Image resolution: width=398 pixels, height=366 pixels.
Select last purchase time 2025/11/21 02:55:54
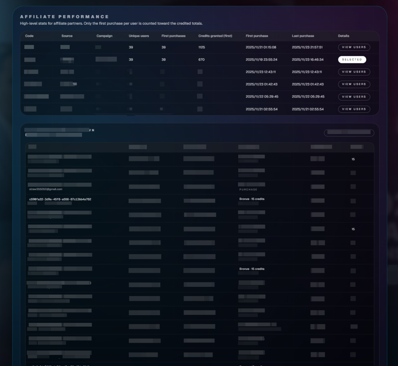click(308, 109)
